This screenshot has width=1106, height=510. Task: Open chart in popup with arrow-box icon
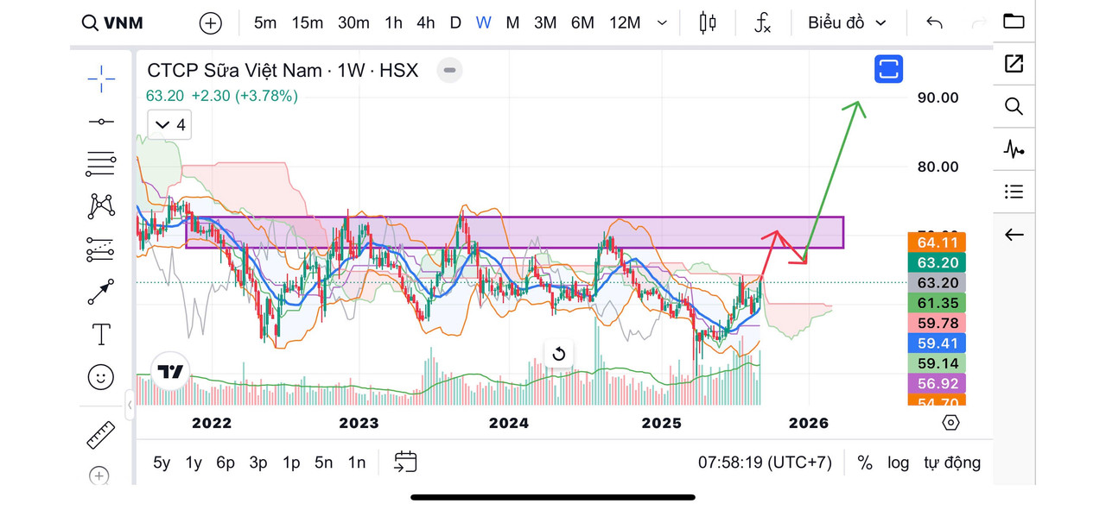[1014, 63]
